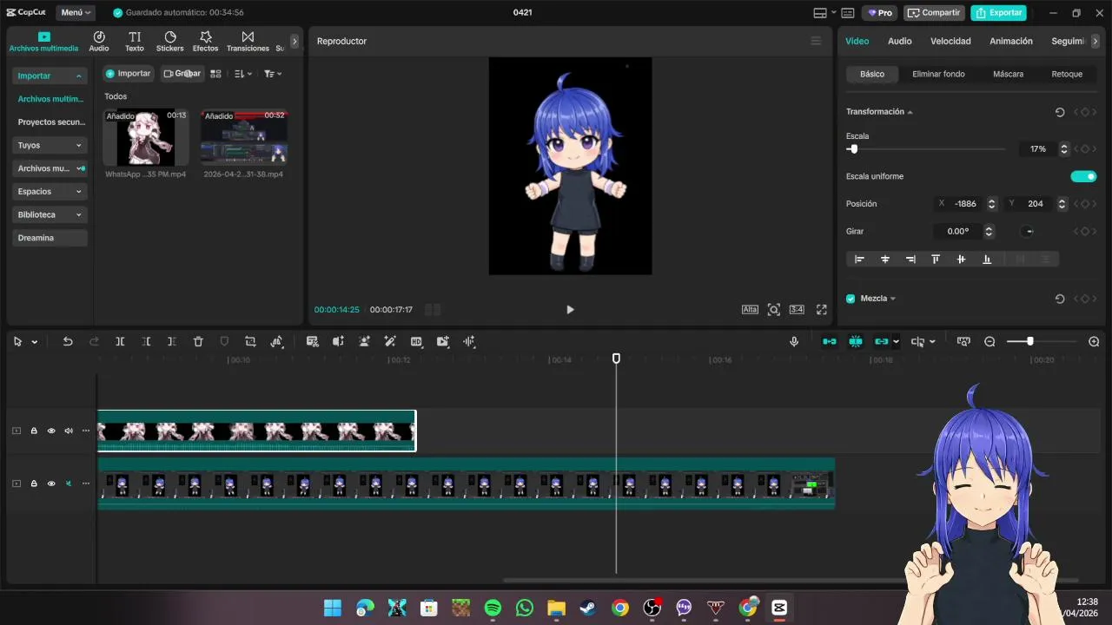Click the timeline fit-to-view icon

pyautogui.click(x=963, y=342)
